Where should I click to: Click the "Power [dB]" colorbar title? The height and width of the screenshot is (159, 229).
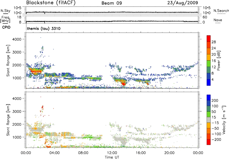pos(219,61)
